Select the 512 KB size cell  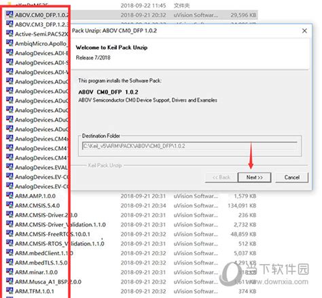247,244
